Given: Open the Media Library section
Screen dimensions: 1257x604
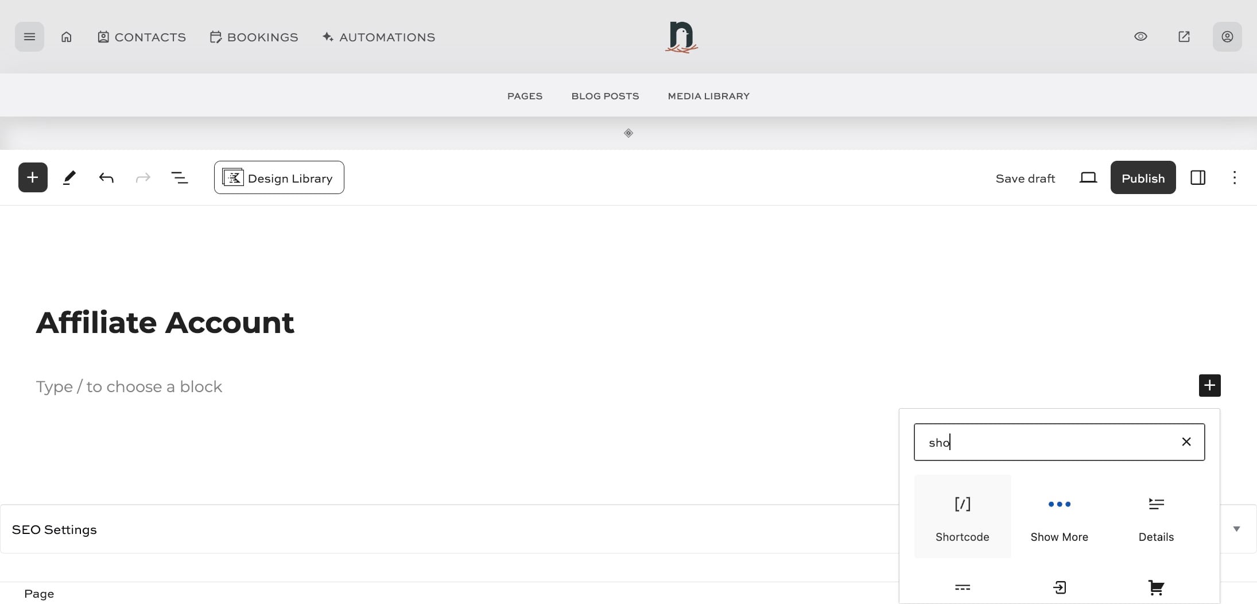Looking at the screenshot, I should coord(708,95).
